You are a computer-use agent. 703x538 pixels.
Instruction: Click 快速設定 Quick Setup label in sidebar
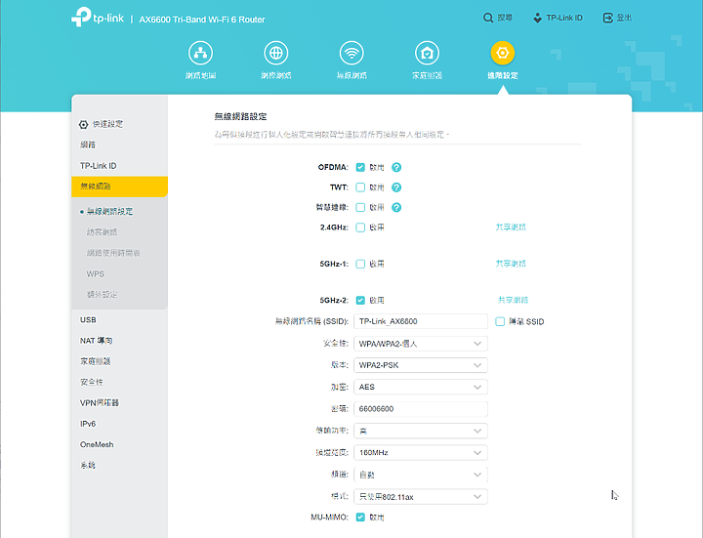(107, 124)
